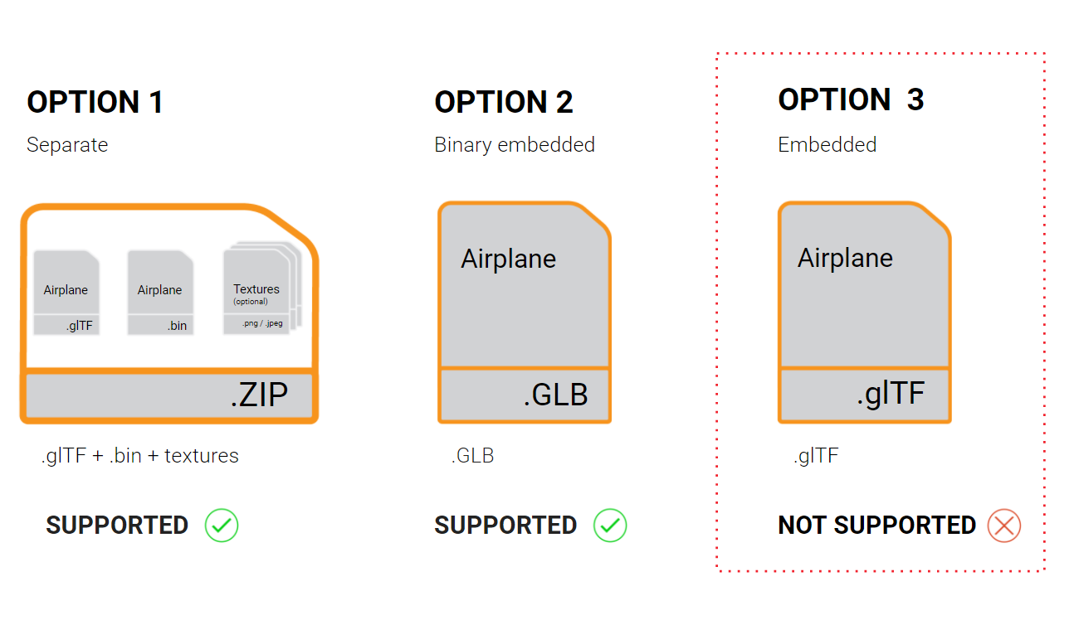Click the '.glTF + .bin + textures' caption
Image resolution: width=1074 pixels, height=625 pixels.
(139, 455)
